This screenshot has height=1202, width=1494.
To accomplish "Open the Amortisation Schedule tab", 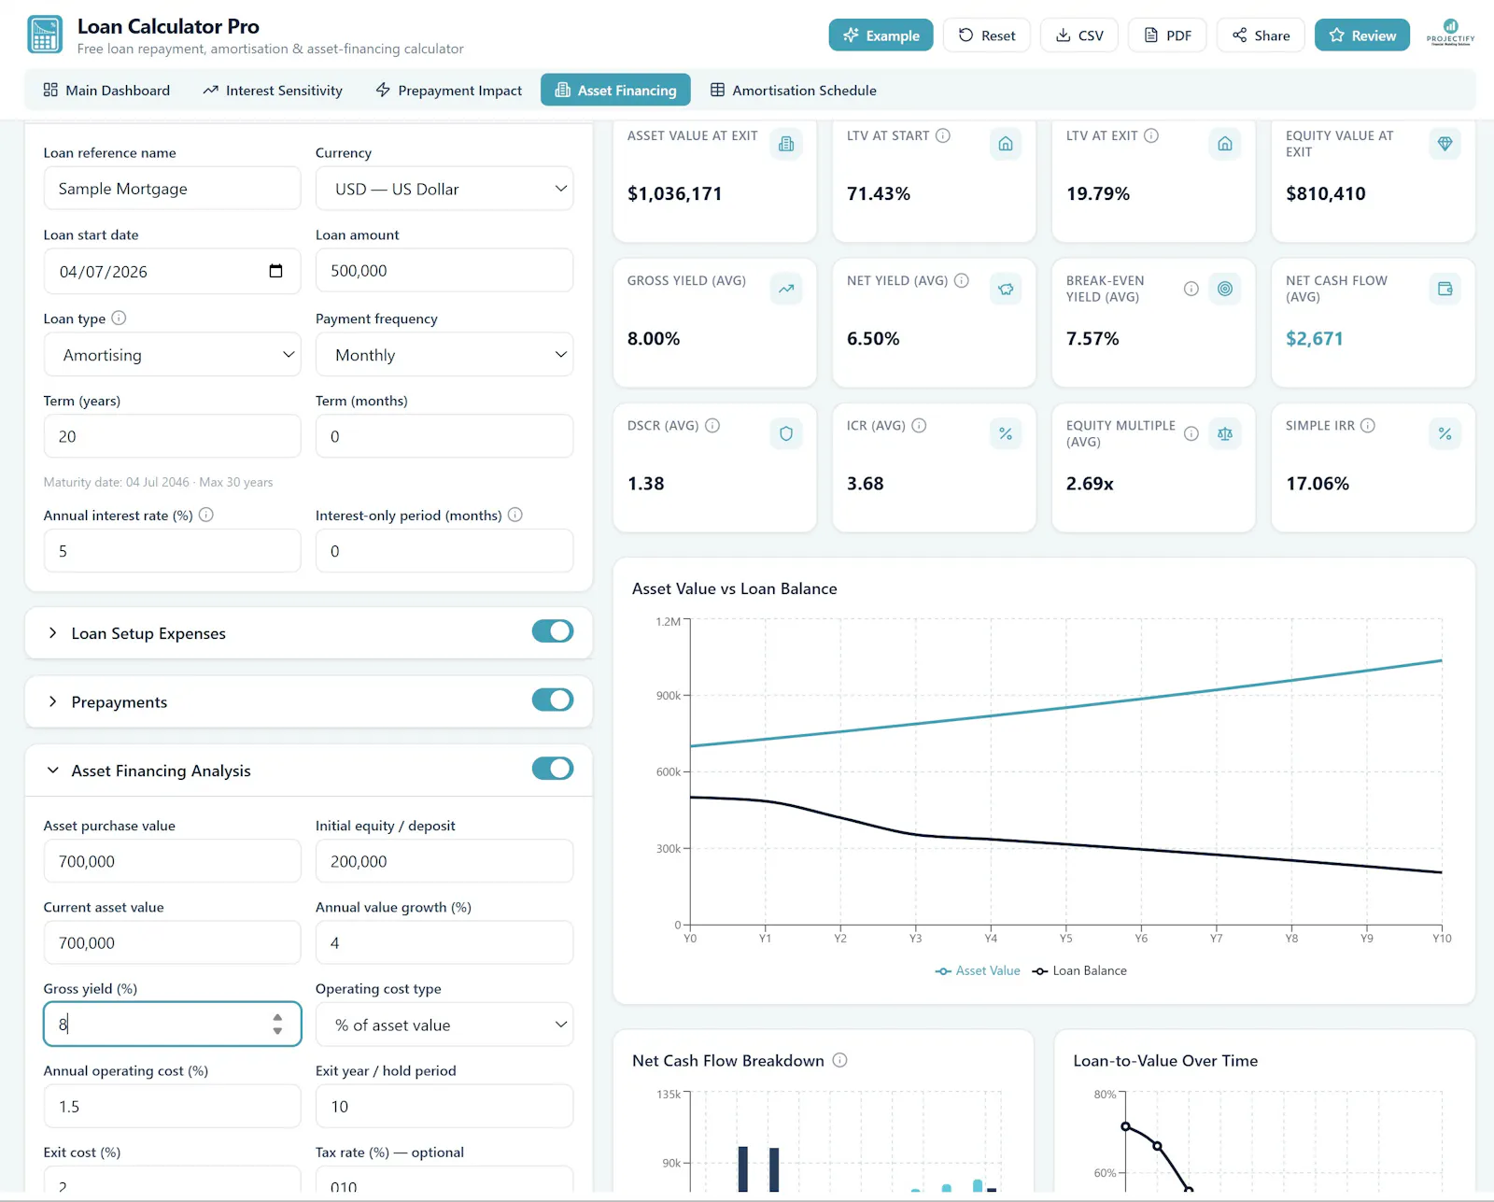I will tap(793, 90).
